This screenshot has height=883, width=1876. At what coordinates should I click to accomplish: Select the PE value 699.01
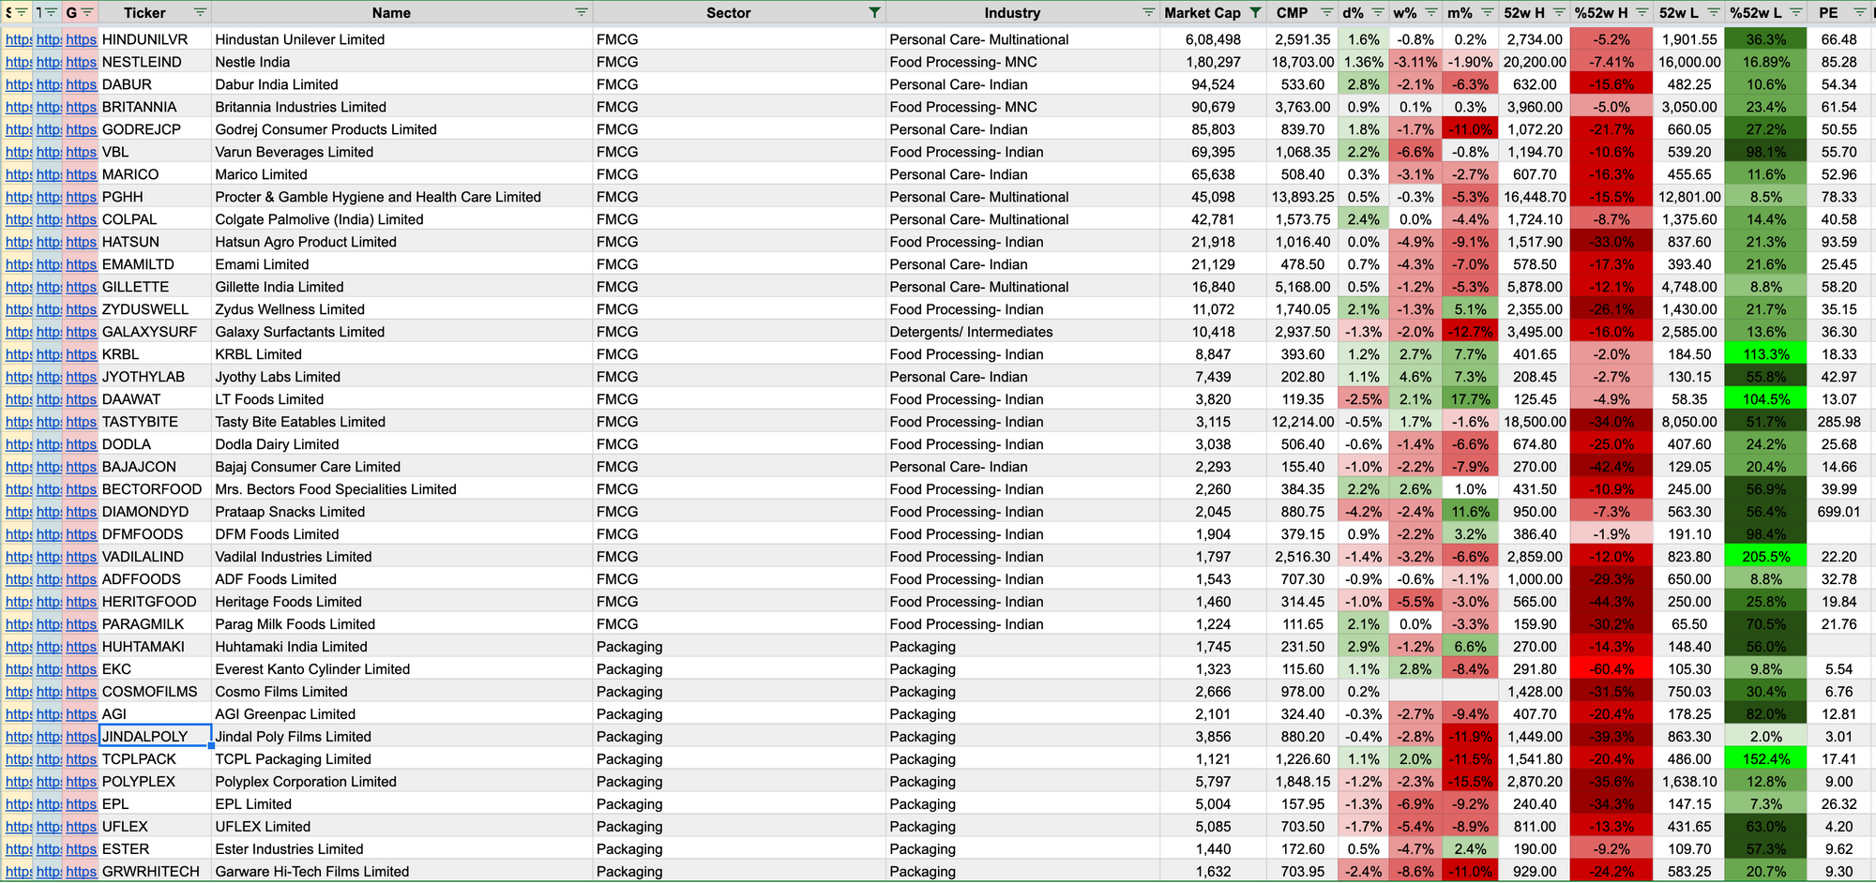click(x=1838, y=512)
